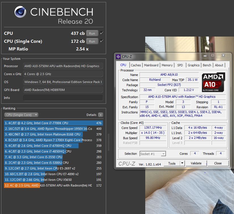This screenshot has width=234, height=214.
Task: Click the Package value Socket FP2 (827)
Action: point(169,85)
